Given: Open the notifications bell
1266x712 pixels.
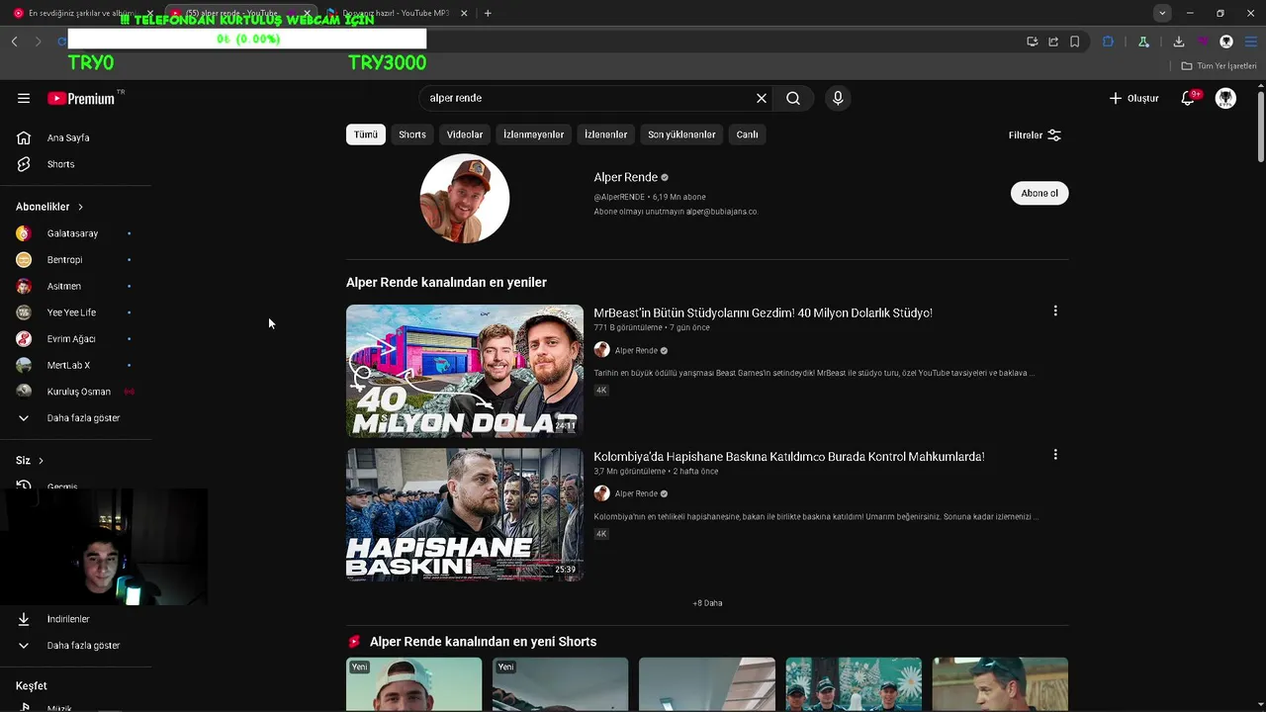Looking at the screenshot, I should [1189, 98].
